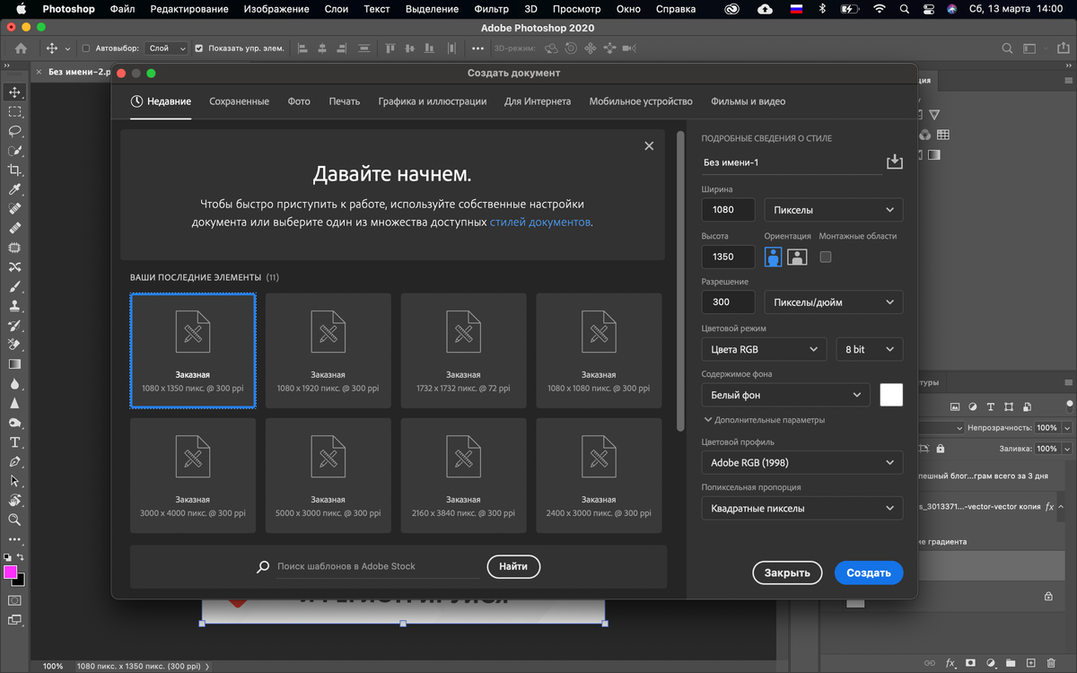Click the Найти button
This screenshot has height=673, width=1077.
tap(513, 566)
